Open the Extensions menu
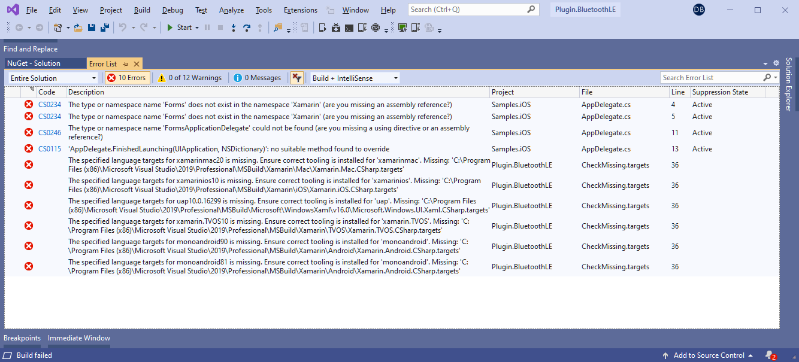The width and height of the screenshot is (799, 362). (300, 10)
